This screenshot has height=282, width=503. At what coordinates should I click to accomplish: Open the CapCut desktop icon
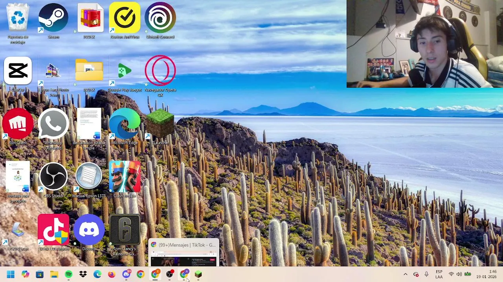tap(18, 74)
